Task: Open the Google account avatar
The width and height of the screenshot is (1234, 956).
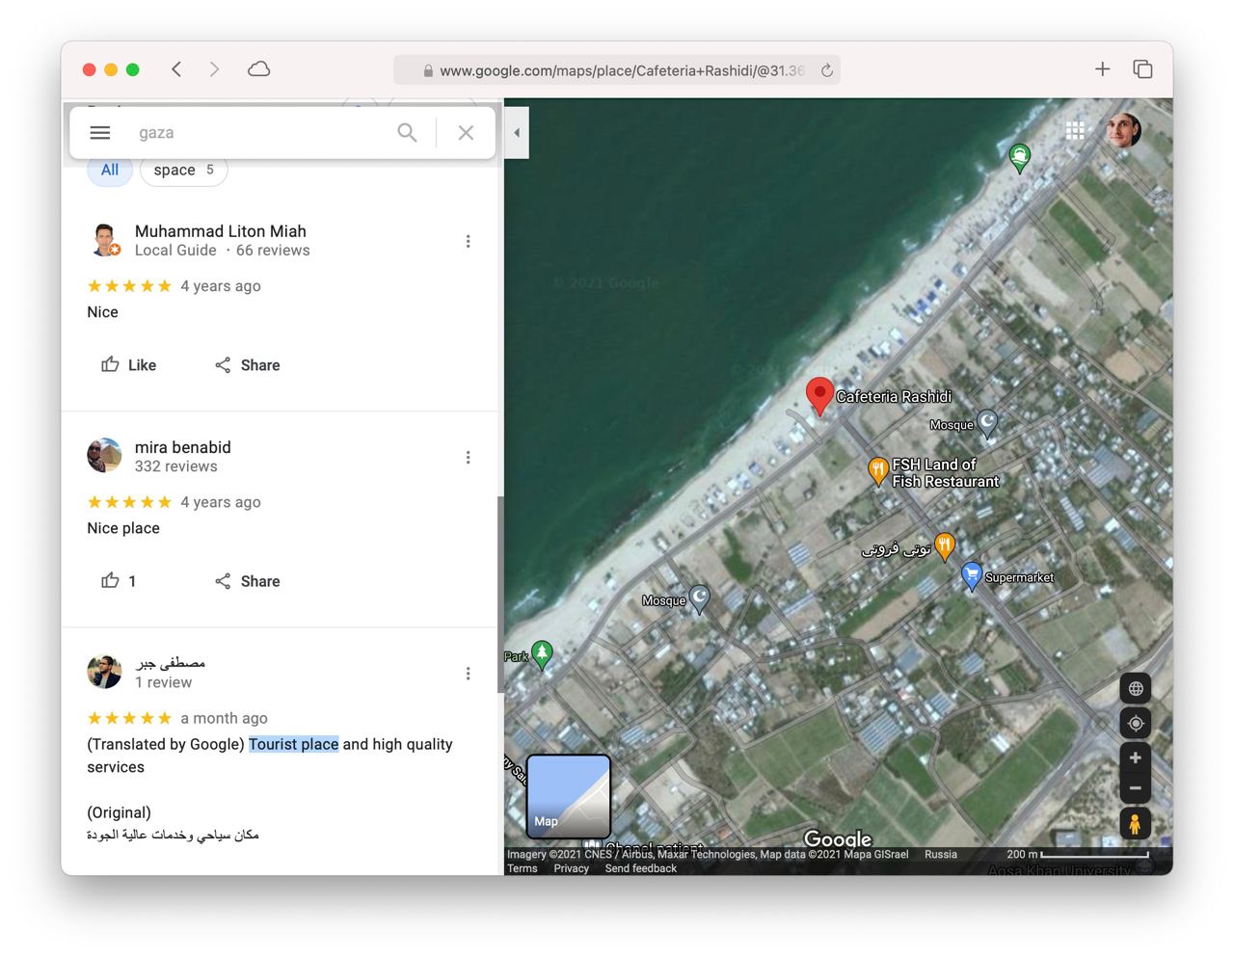Action: click(x=1124, y=130)
